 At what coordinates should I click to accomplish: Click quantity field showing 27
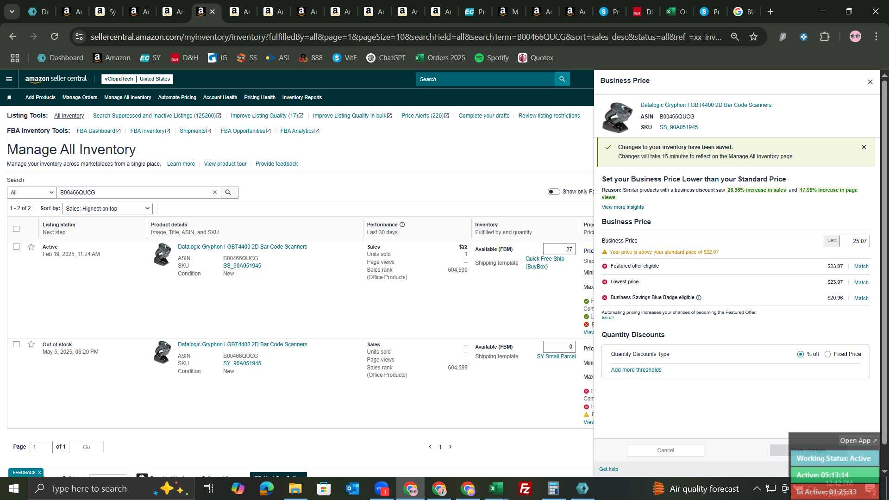(559, 250)
